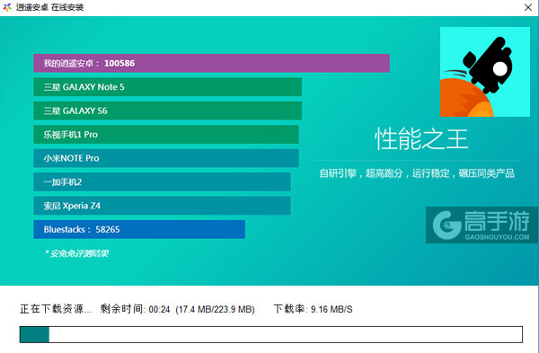Screen dimensions: 539x353
Task: Select the 索尼 Xperia Z4 bar
Action: tap(162, 206)
